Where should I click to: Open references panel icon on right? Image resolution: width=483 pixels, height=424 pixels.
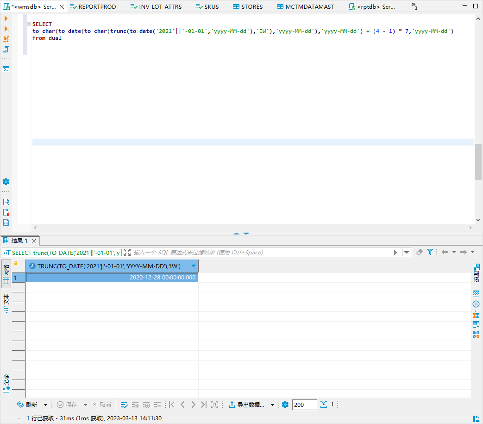pos(476,324)
